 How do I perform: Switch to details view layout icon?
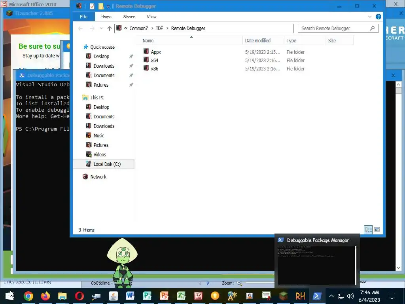[368, 230]
